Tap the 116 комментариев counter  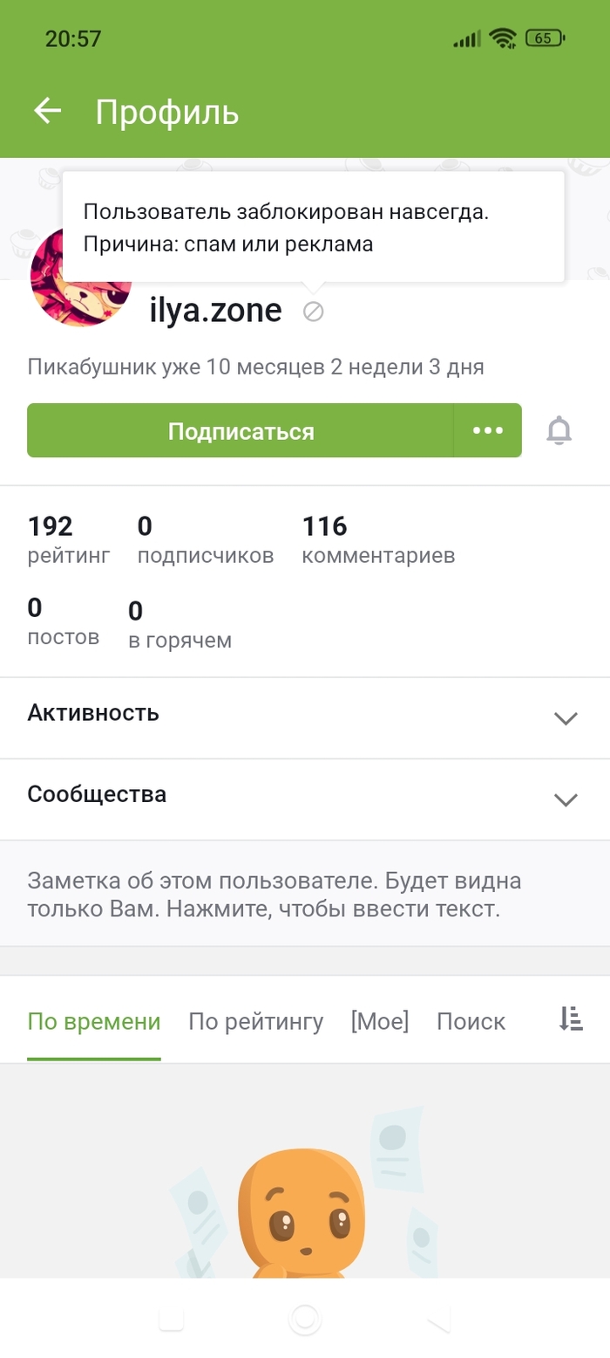click(378, 539)
